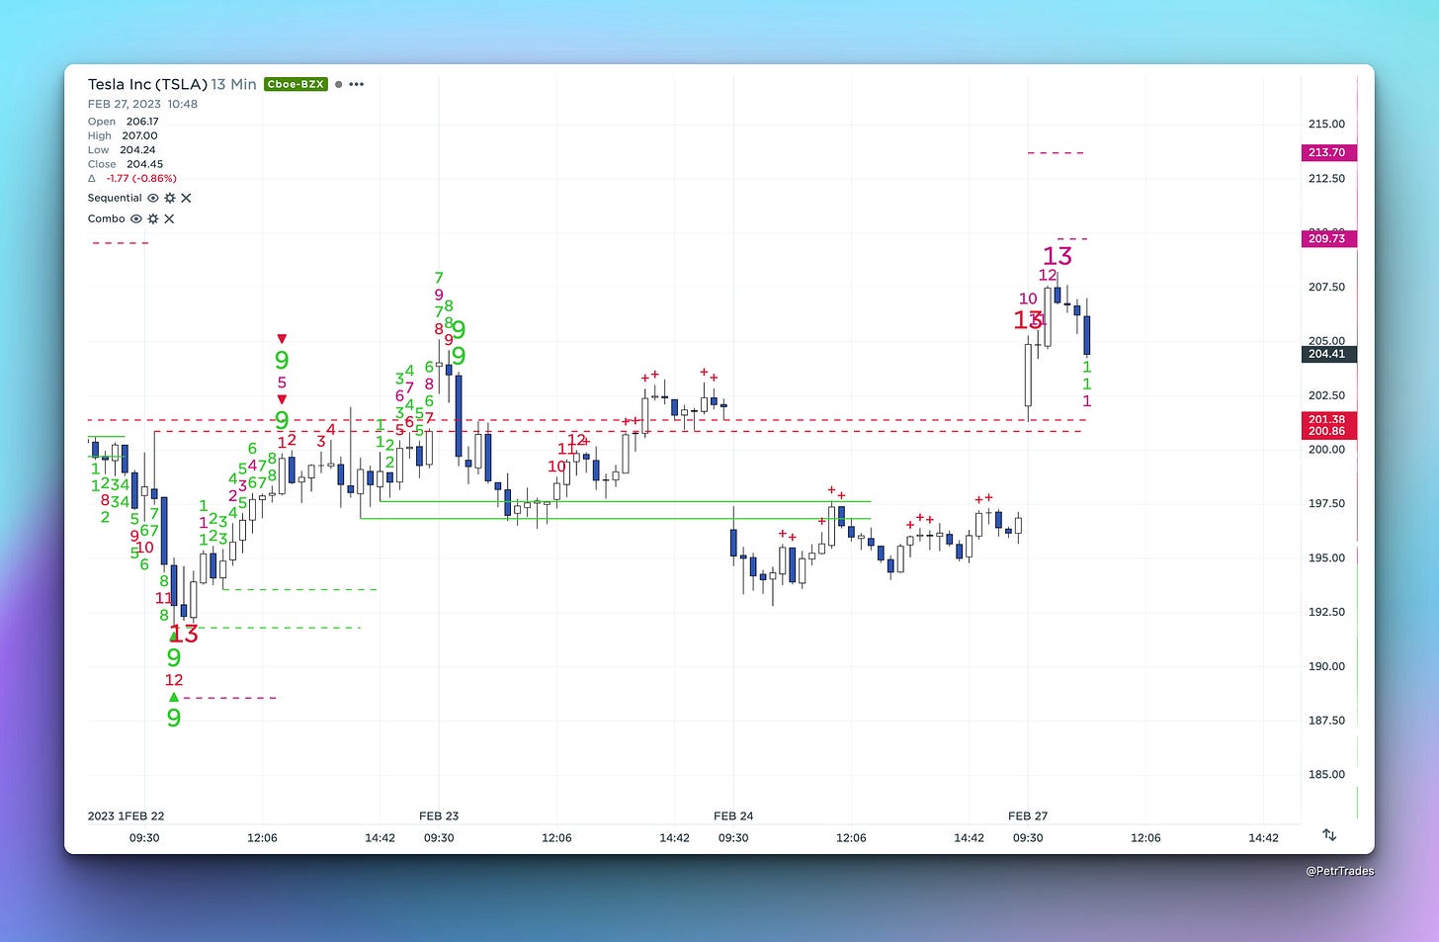The width and height of the screenshot is (1439, 942).
Task: Click the large magenta 13 above Feb 27 candles
Action: tap(1058, 256)
